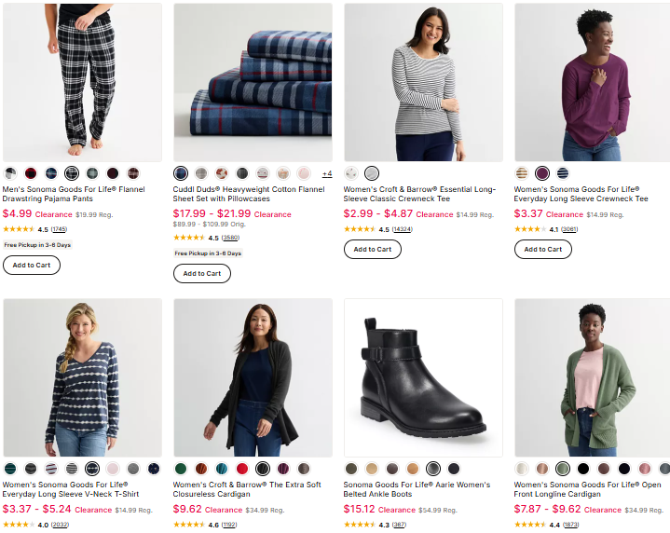Screen dimensions: 670x533
Task: View the 14324 reviews for the Croft & Barrow tee
Action: (403, 229)
